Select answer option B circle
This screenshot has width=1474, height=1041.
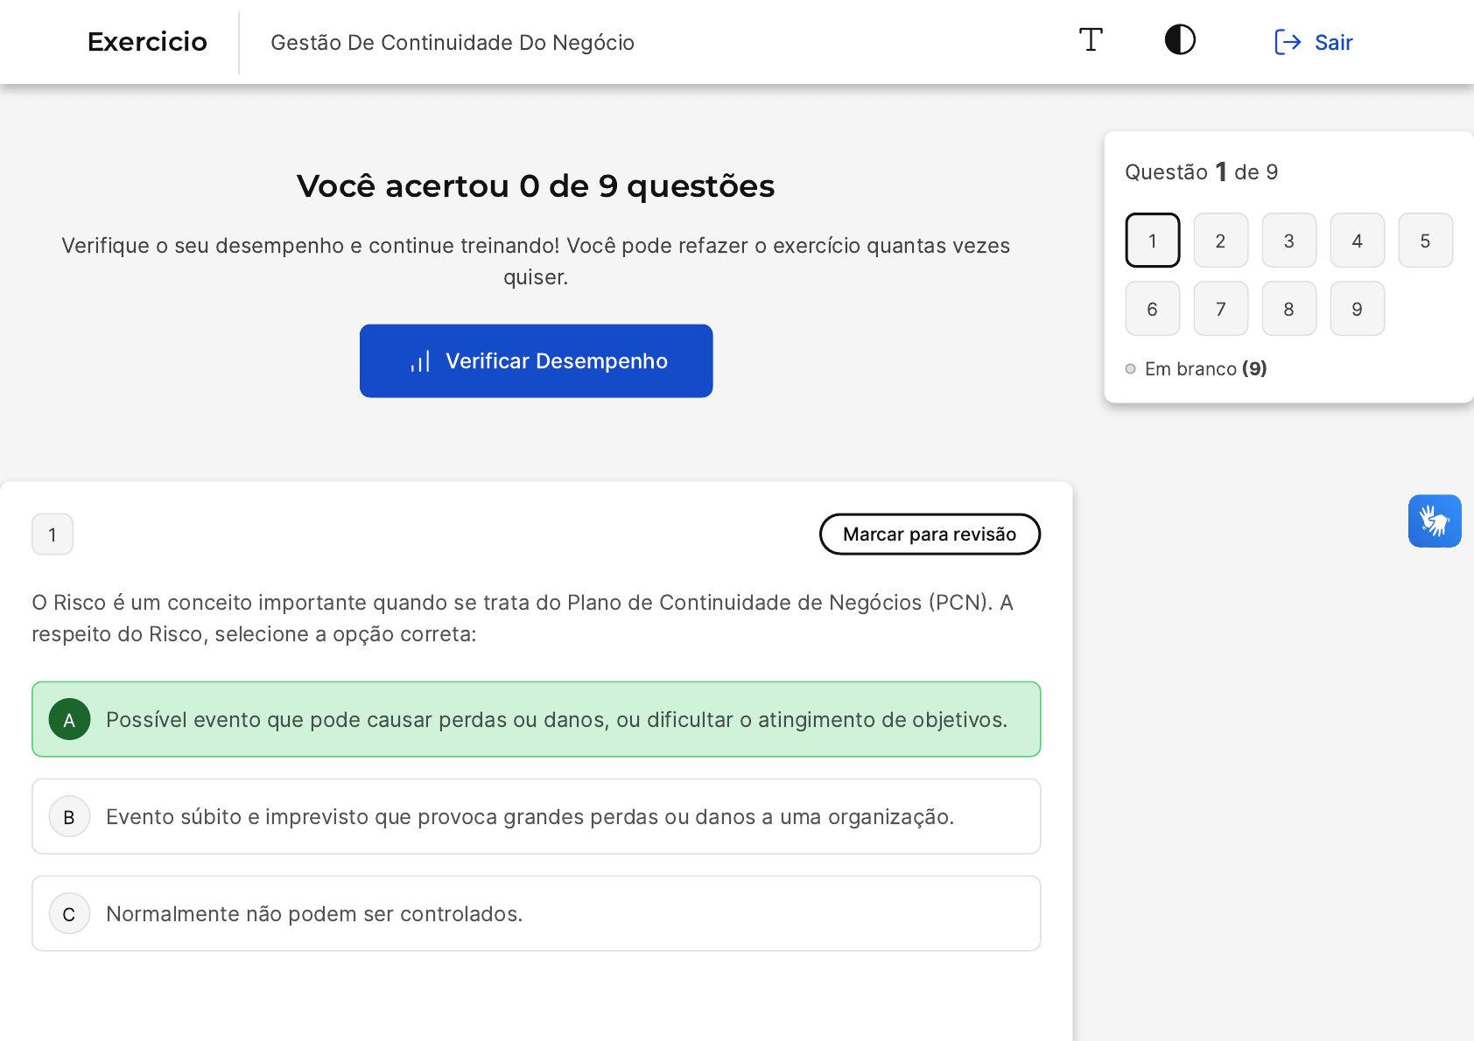(70, 817)
